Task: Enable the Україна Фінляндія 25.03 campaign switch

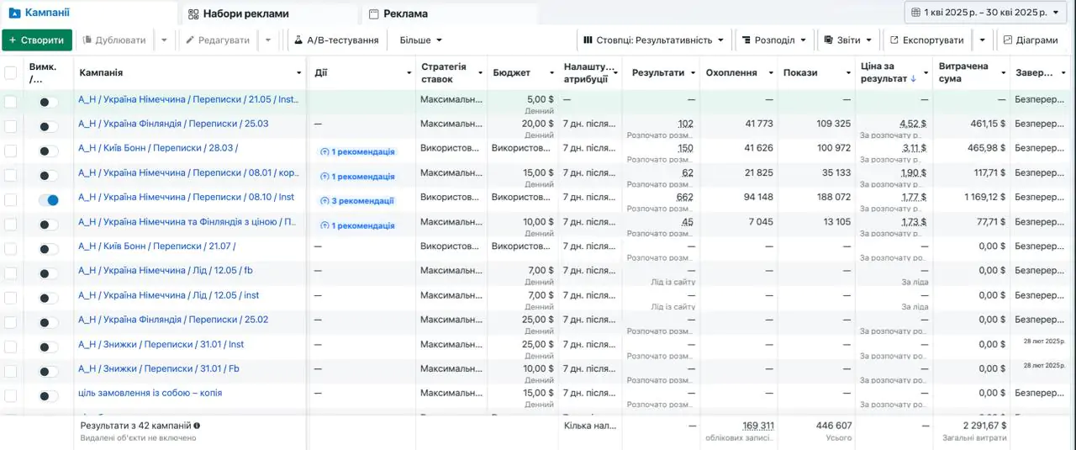Action: coord(49,126)
